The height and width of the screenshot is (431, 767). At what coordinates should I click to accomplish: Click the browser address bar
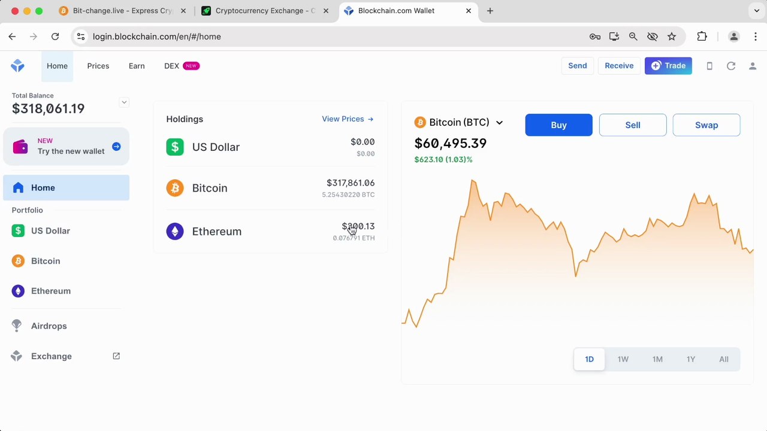click(x=336, y=37)
